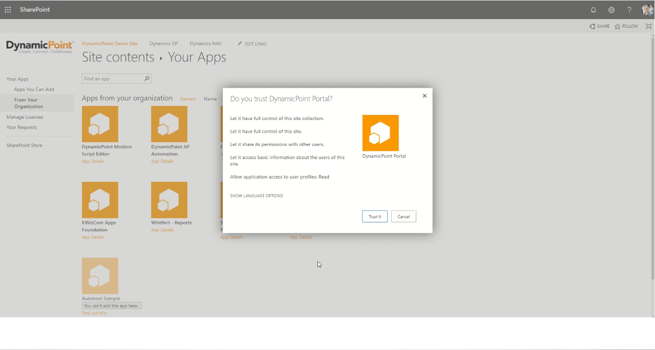Open Manage Licenses

[25, 117]
